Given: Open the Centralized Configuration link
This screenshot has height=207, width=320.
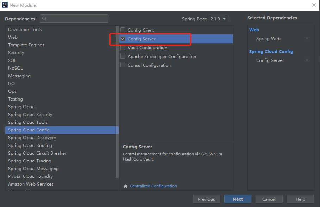Looking at the screenshot, I should (x=153, y=186).
